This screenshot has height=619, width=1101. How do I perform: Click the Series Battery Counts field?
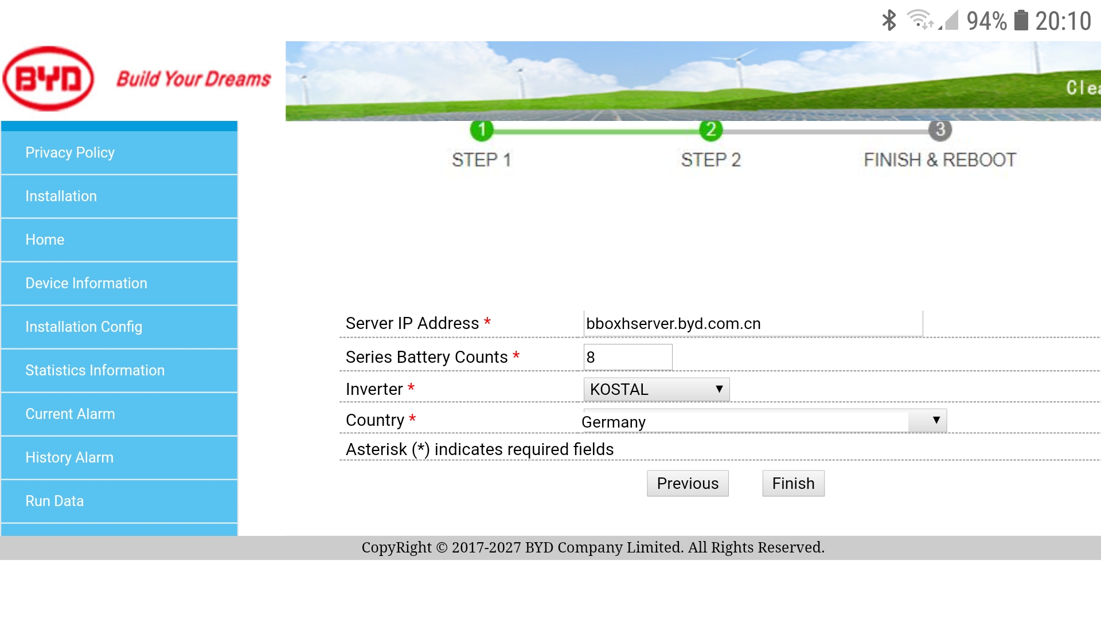pyautogui.click(x=627, y=357)
